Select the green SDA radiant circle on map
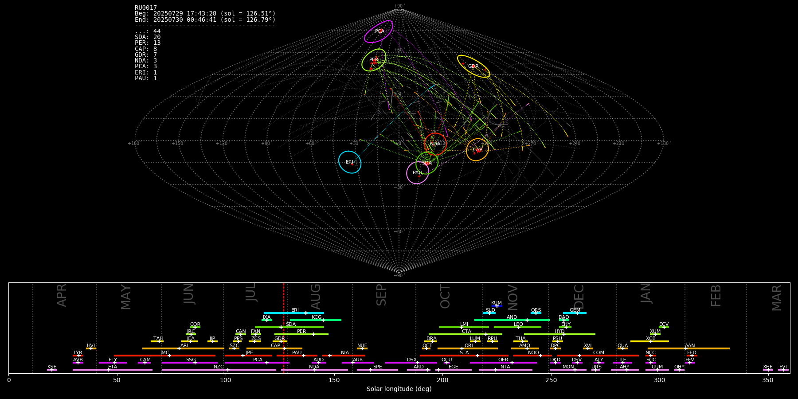The height and width of the screenshot is (399, 798). pos(427,163)
